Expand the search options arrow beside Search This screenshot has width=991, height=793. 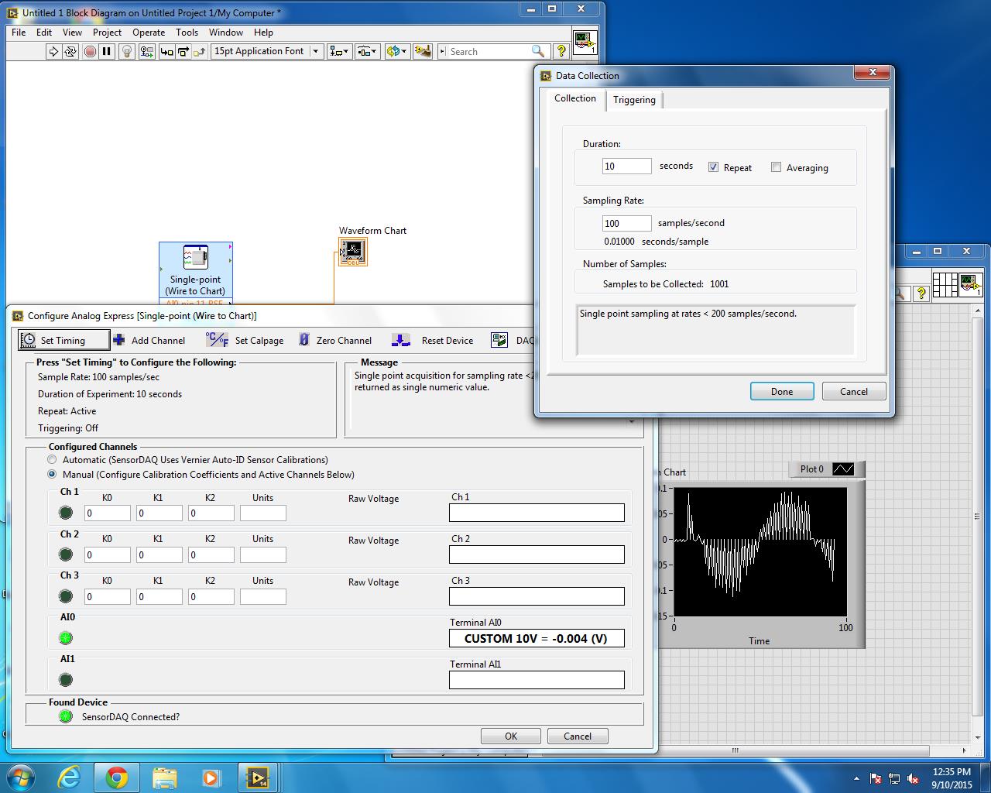(x=442, y=51)
